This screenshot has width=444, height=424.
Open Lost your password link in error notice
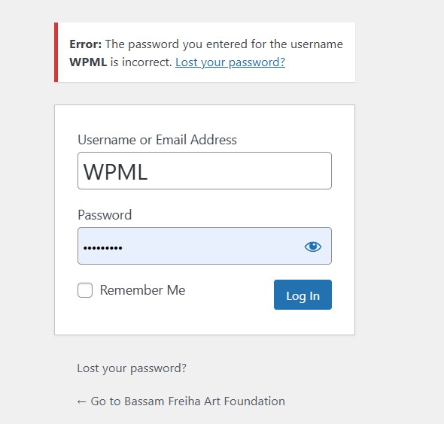tap(230, 62)
